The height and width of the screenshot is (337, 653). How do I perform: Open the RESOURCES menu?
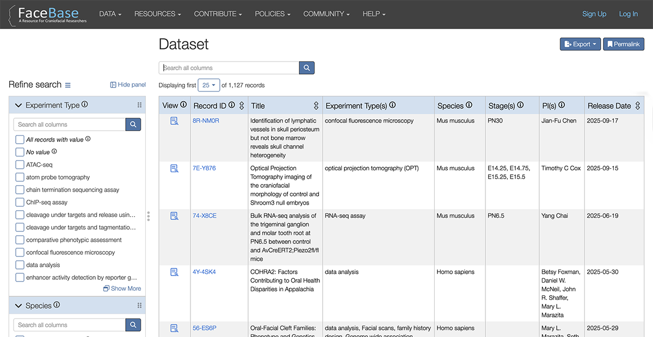tap(157, 14)
